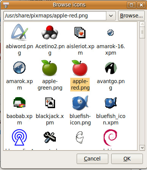
Task: Choose the Acetino2.png molecule icon
Action: (x=50, y=32)
